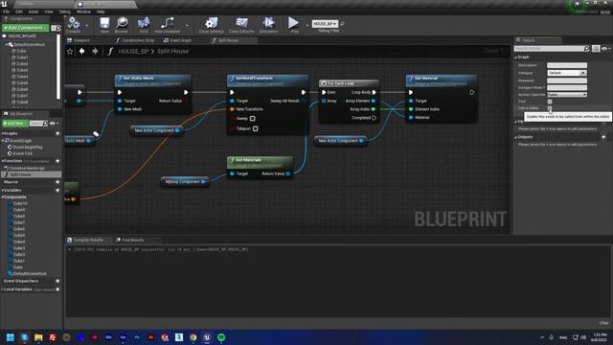613x345 pixels.
Task: Open the Edit menu
Action: [x=19, y=11]
